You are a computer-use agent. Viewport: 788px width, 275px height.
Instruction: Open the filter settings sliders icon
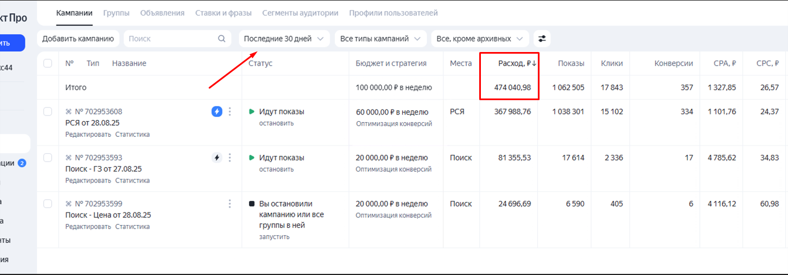point(542,39)
